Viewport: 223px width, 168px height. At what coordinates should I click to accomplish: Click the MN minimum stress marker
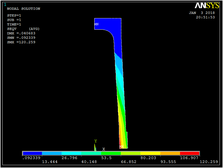(96, 24)
